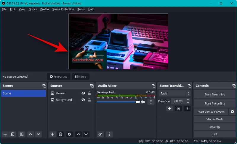Open the Profile menu
Screen dimensions: 237x144
[44, 9]
